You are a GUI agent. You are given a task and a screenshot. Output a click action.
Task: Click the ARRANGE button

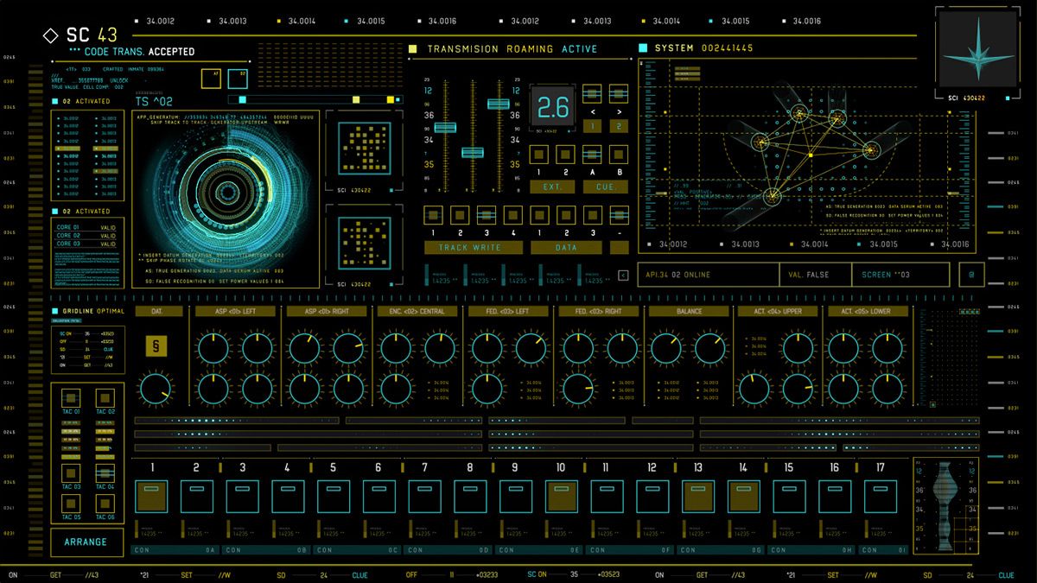[86, 542]
